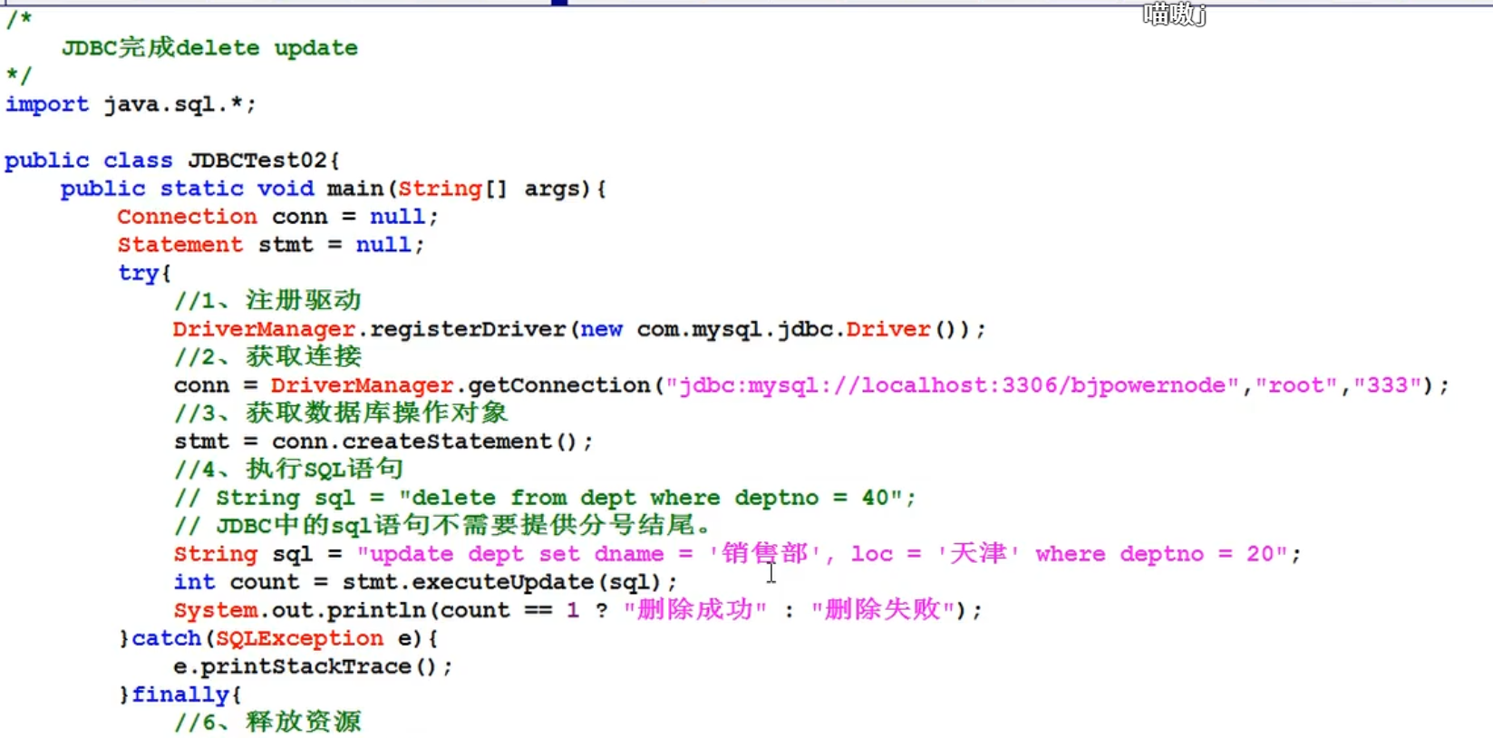The height and width of the screenshot is (738, 1493).
Task: Click the comment '//1、注册驱动'
Action: [267, 300]
